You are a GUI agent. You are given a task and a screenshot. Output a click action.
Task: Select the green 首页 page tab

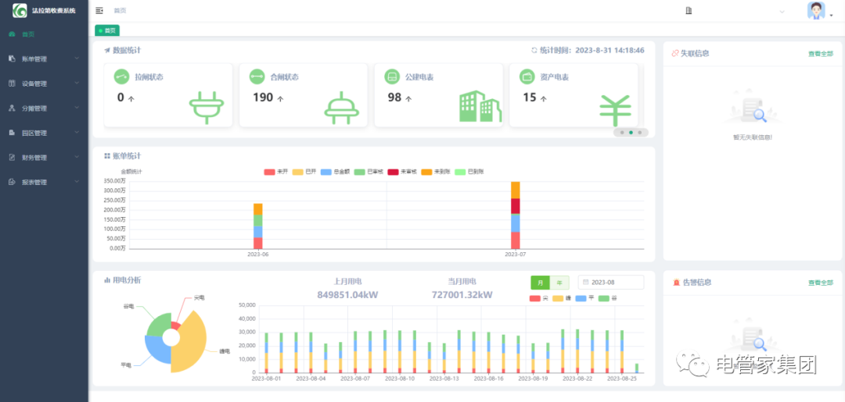[x=107, y=30]
